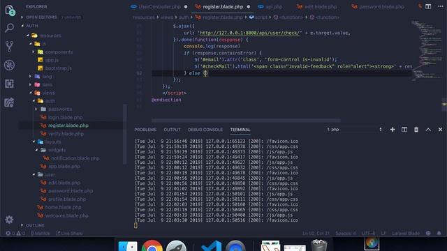The width and height of the screenshot is (447, 251).
Task: Open profile.blade.php in the explorer
Action: 67,199
